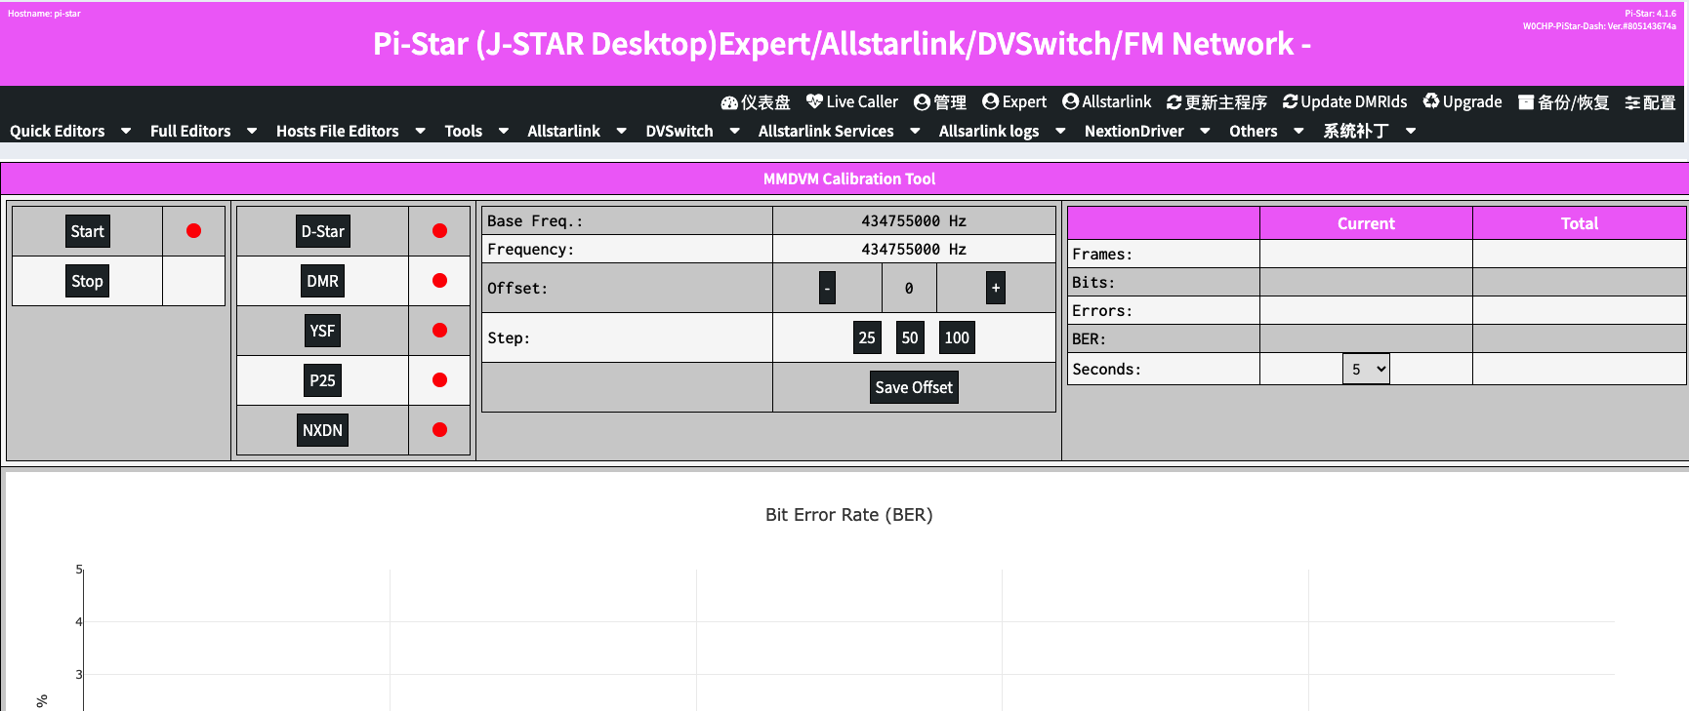Open the Upgrade link
Image resolution: width=1689 pixels, height=711 pixels.
[1462, 101]
